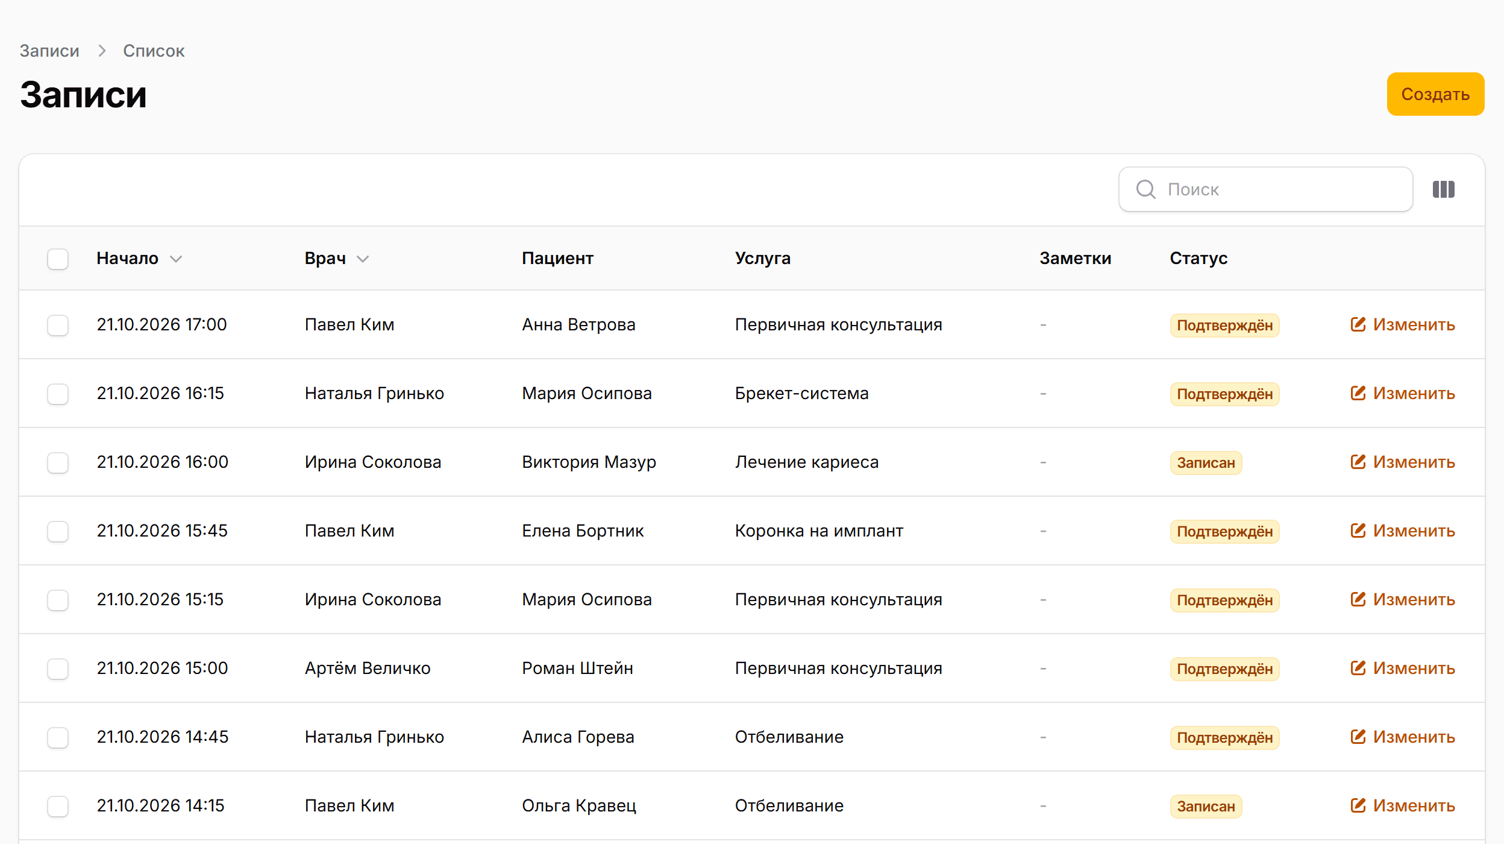The image size is (1504, 844).
Task: Click the Услуга column header
Action: coord(762,259)
